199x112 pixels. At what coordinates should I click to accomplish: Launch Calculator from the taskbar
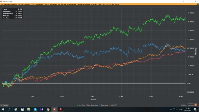pos(22,109)
